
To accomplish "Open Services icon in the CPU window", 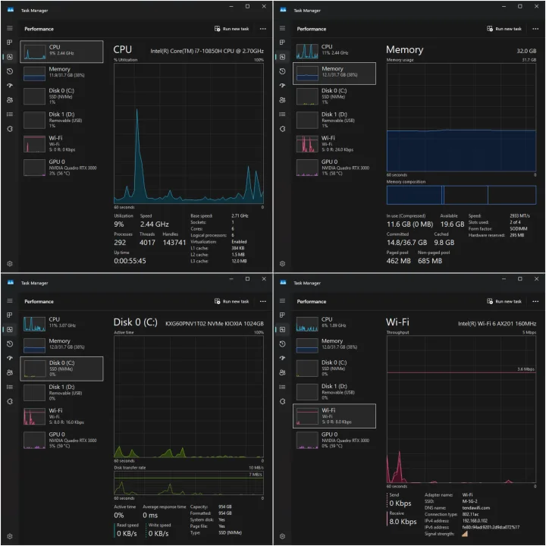I will pos(10,129).
